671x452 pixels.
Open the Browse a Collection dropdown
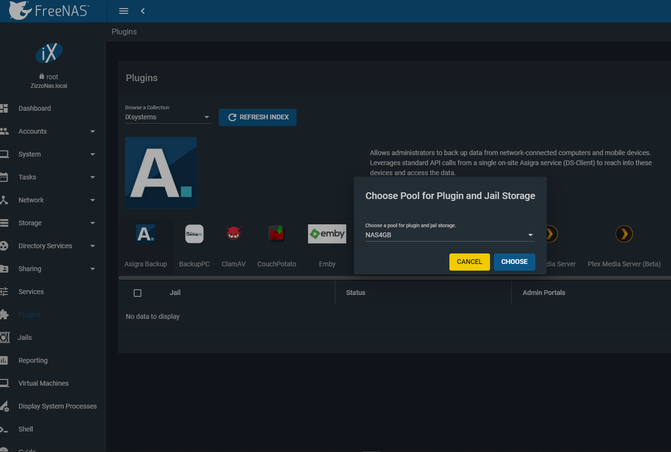pos(168,117)
